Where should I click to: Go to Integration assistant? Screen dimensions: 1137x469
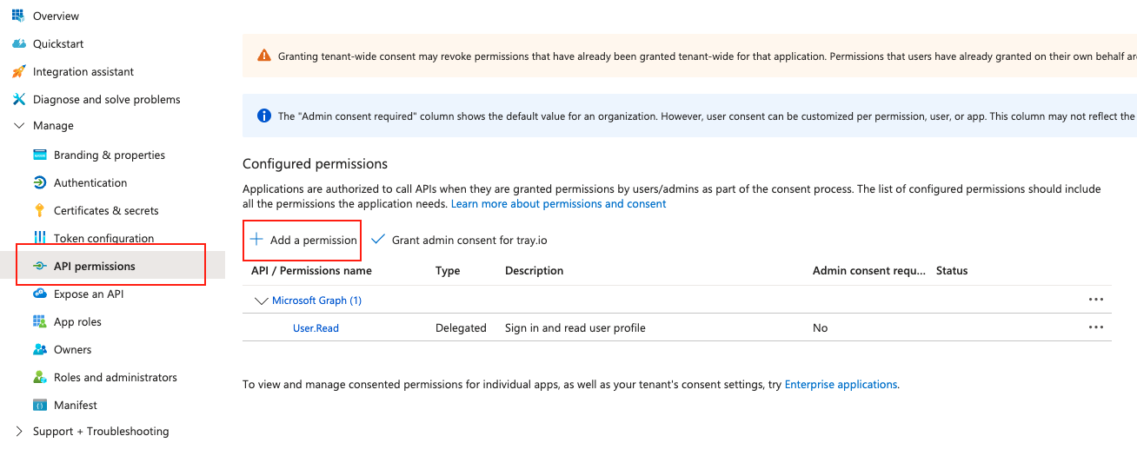pos(83,71)
